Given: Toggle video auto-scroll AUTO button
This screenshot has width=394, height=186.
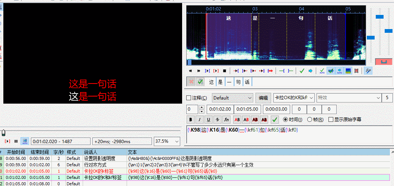Looking at the screenshot, I should click(25, 141).
